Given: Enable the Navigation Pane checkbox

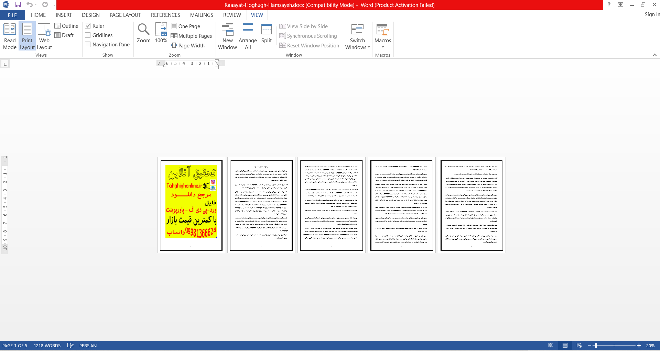Looking at the screenshot, I should (88, 45).
